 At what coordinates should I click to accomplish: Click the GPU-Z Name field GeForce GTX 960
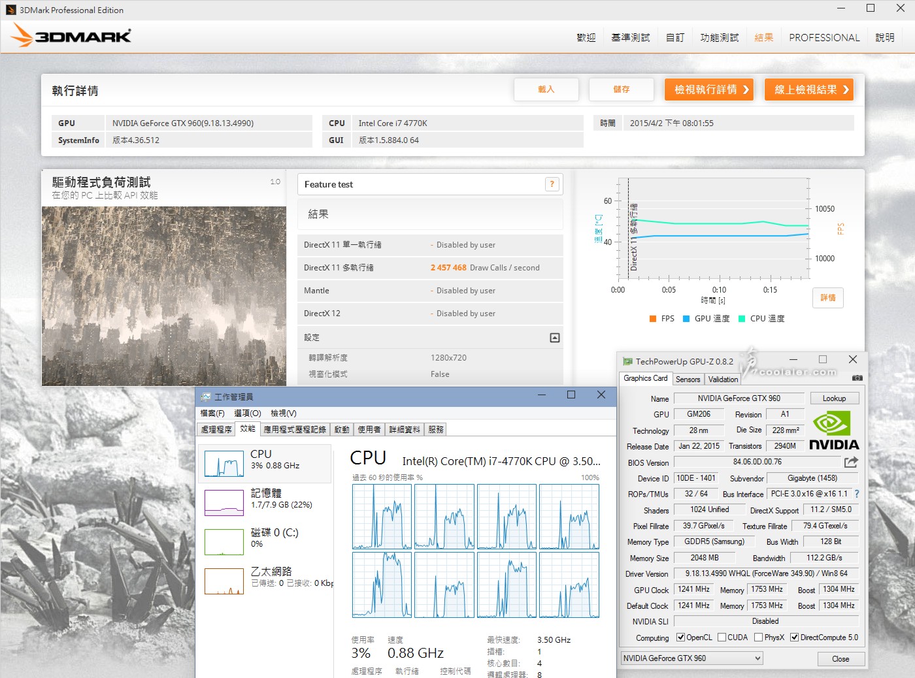point(739,398)
